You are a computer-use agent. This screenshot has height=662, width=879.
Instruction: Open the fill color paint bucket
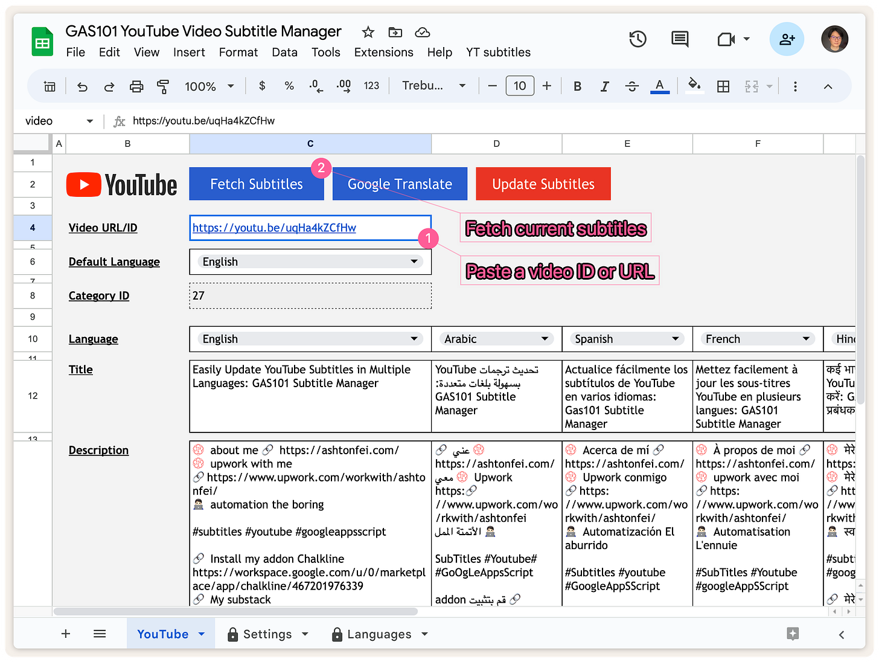pyautogui.click(x=694, y=85)
